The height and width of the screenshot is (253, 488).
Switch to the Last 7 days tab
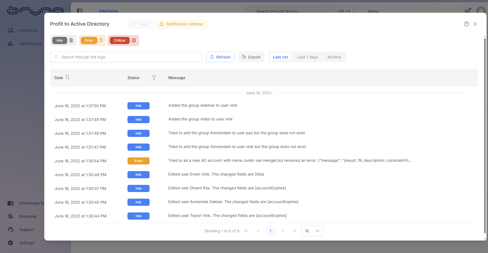(307, 57)
